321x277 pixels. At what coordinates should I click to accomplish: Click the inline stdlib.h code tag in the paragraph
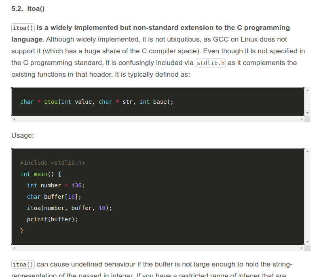211,63
